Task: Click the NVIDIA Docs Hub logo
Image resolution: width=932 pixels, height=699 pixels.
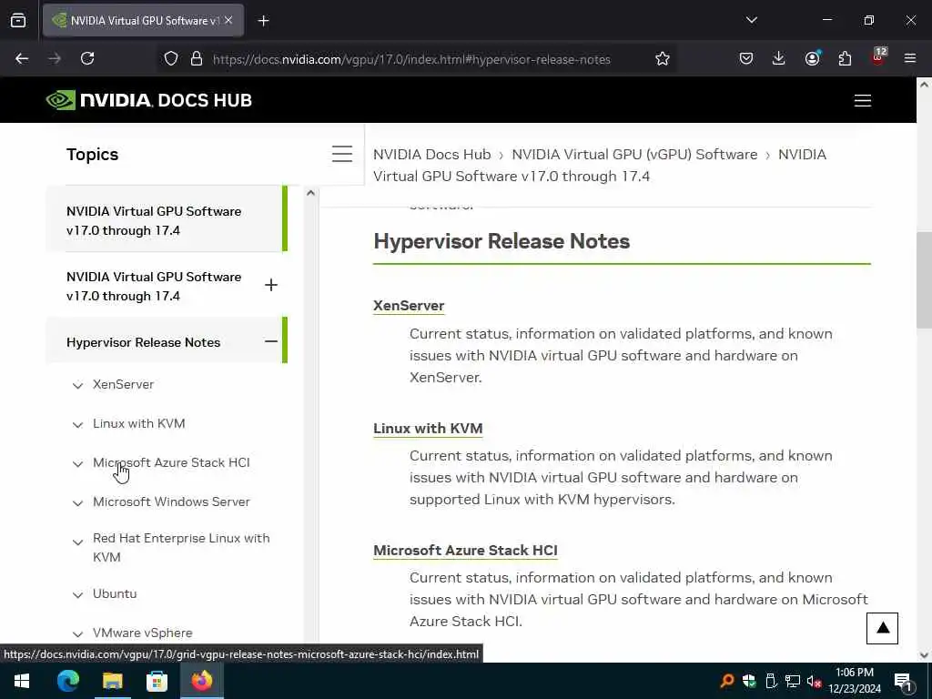Action: 149,100
